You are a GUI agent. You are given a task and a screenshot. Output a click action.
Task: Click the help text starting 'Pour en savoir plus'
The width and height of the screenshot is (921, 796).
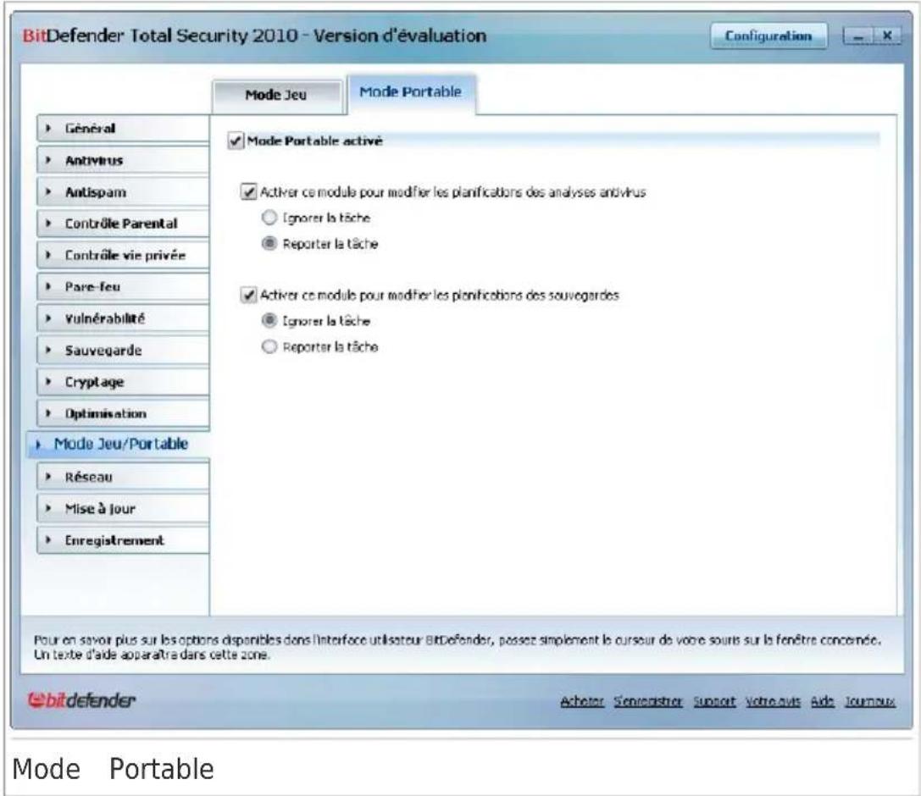[x=457, y=647]
